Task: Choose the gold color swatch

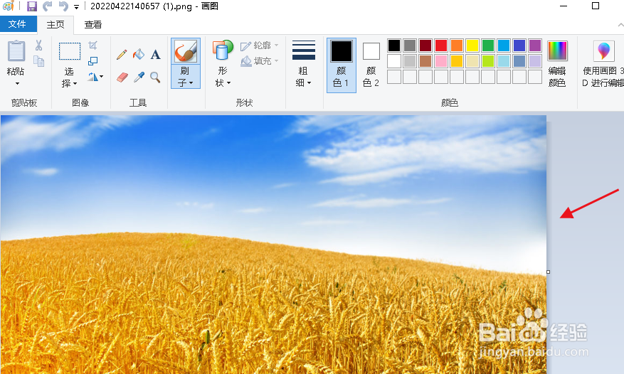Action: click(457, 61)
